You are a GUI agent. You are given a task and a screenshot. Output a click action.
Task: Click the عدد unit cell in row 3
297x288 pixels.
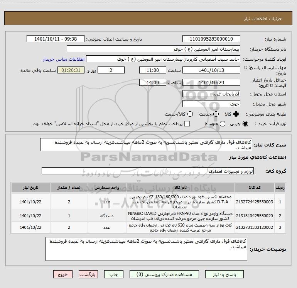coord(107,227)
